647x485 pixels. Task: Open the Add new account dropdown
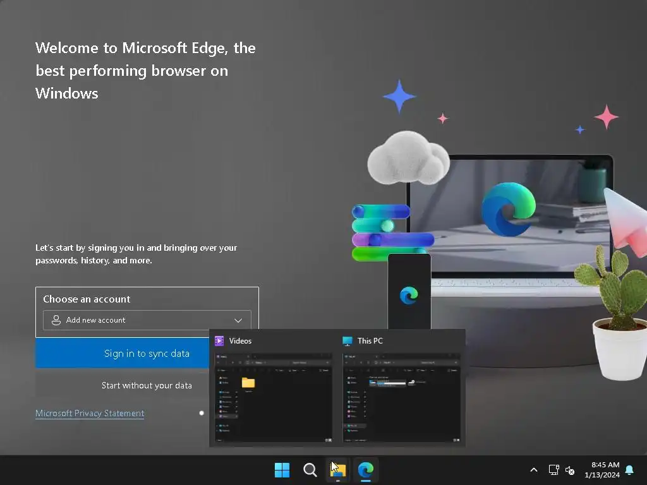[x=147, y=320]
